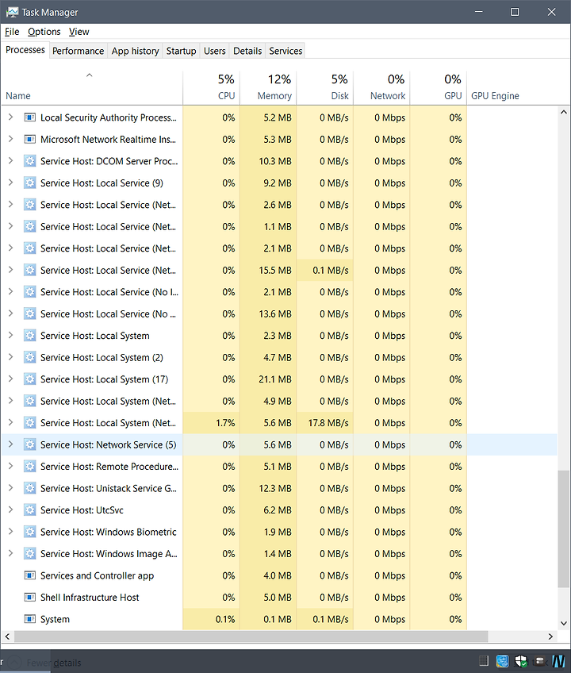This screenshot has height=673, width=571.
Task: Expand Service Host: Network Service (5)
Action: point(11,444)
